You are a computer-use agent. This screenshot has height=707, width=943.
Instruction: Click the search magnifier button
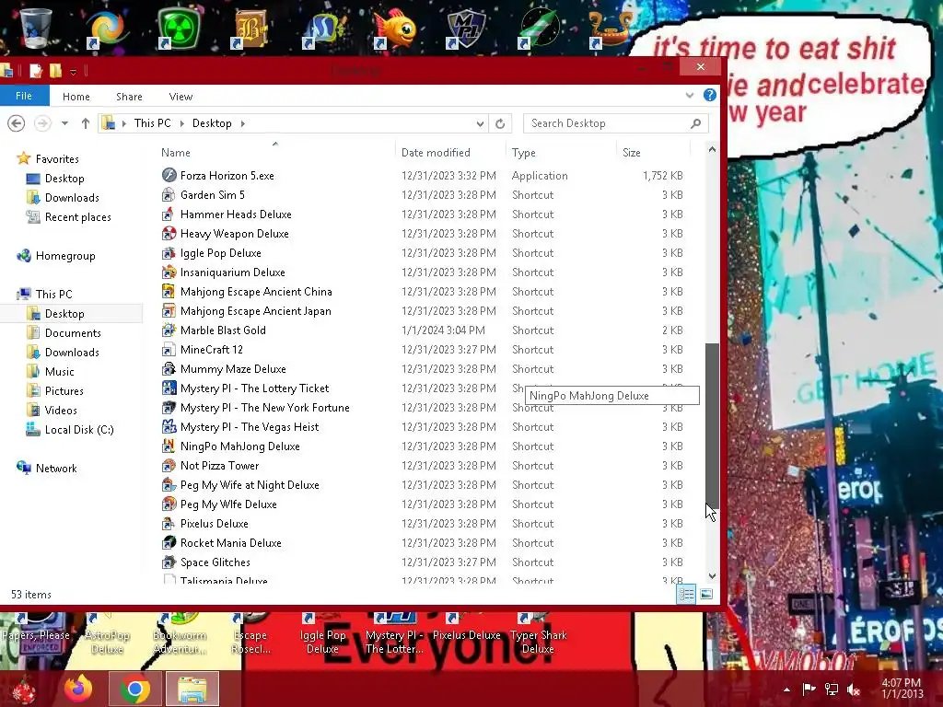click(x=696, y=123)
